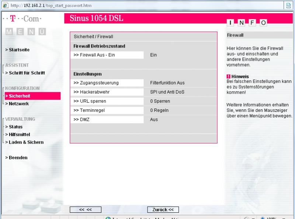Open DMZ settings

point(107,120)
